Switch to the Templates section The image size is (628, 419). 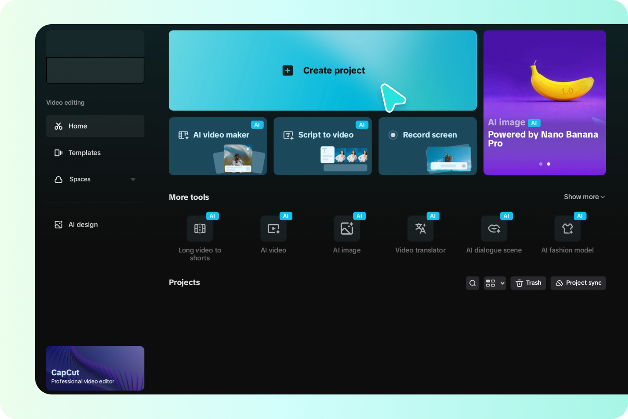click(95, 153)
